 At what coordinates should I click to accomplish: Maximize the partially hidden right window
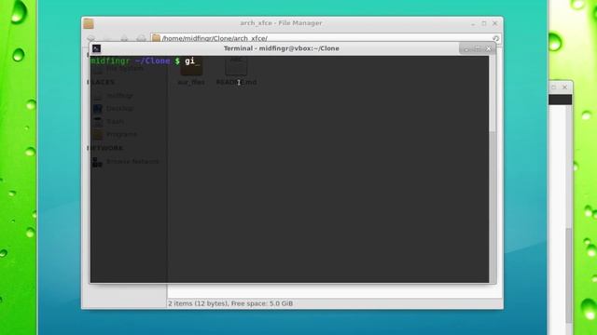click(553, 87)
